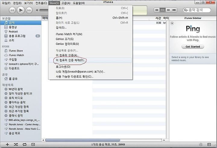Choose 이 컴퓨터 인증 해제(D)...
This screenshot has height=148, width=217.
[90, 60]
